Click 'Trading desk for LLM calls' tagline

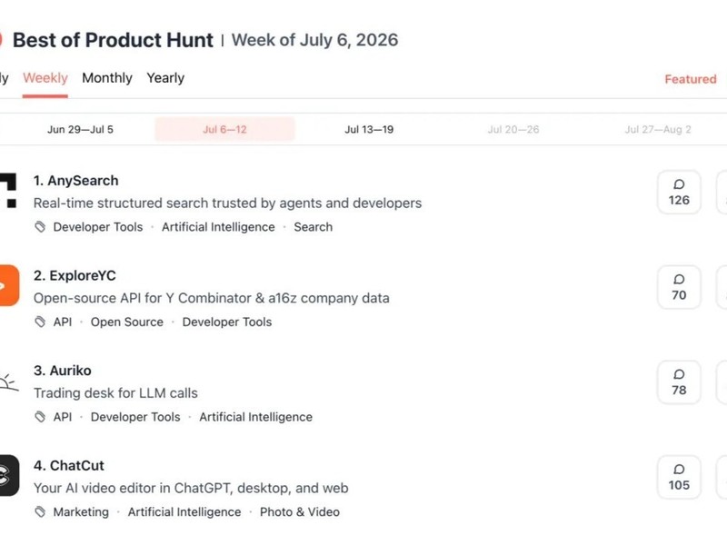(x=115, y=393)
